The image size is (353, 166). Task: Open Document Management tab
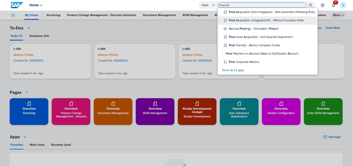point(159,15)
